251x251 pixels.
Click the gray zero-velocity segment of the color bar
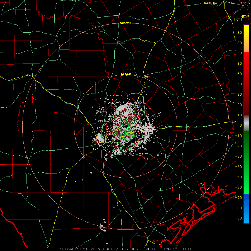tap(246, 124)
